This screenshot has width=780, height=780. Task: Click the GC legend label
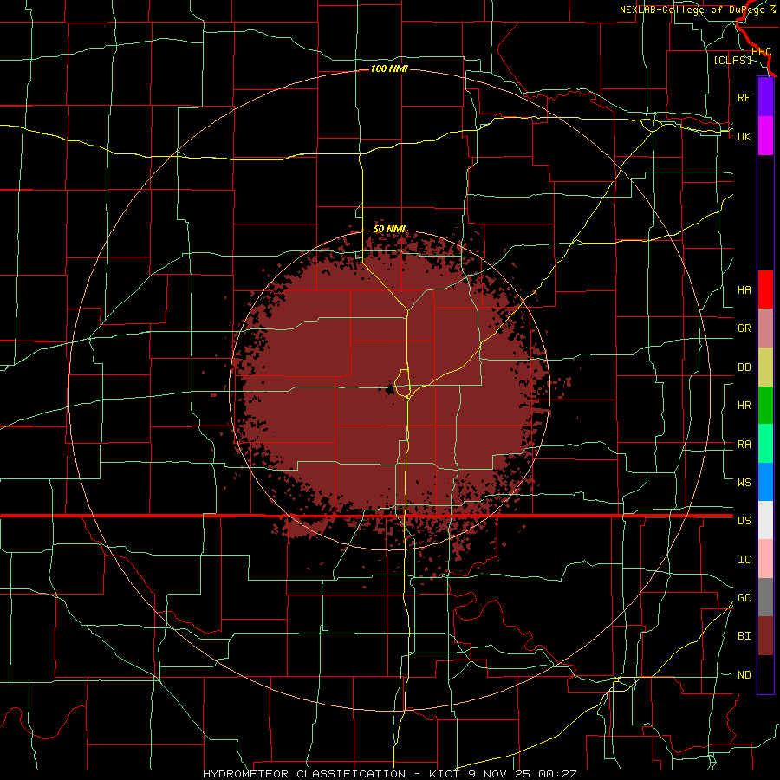tap(744, 597)
